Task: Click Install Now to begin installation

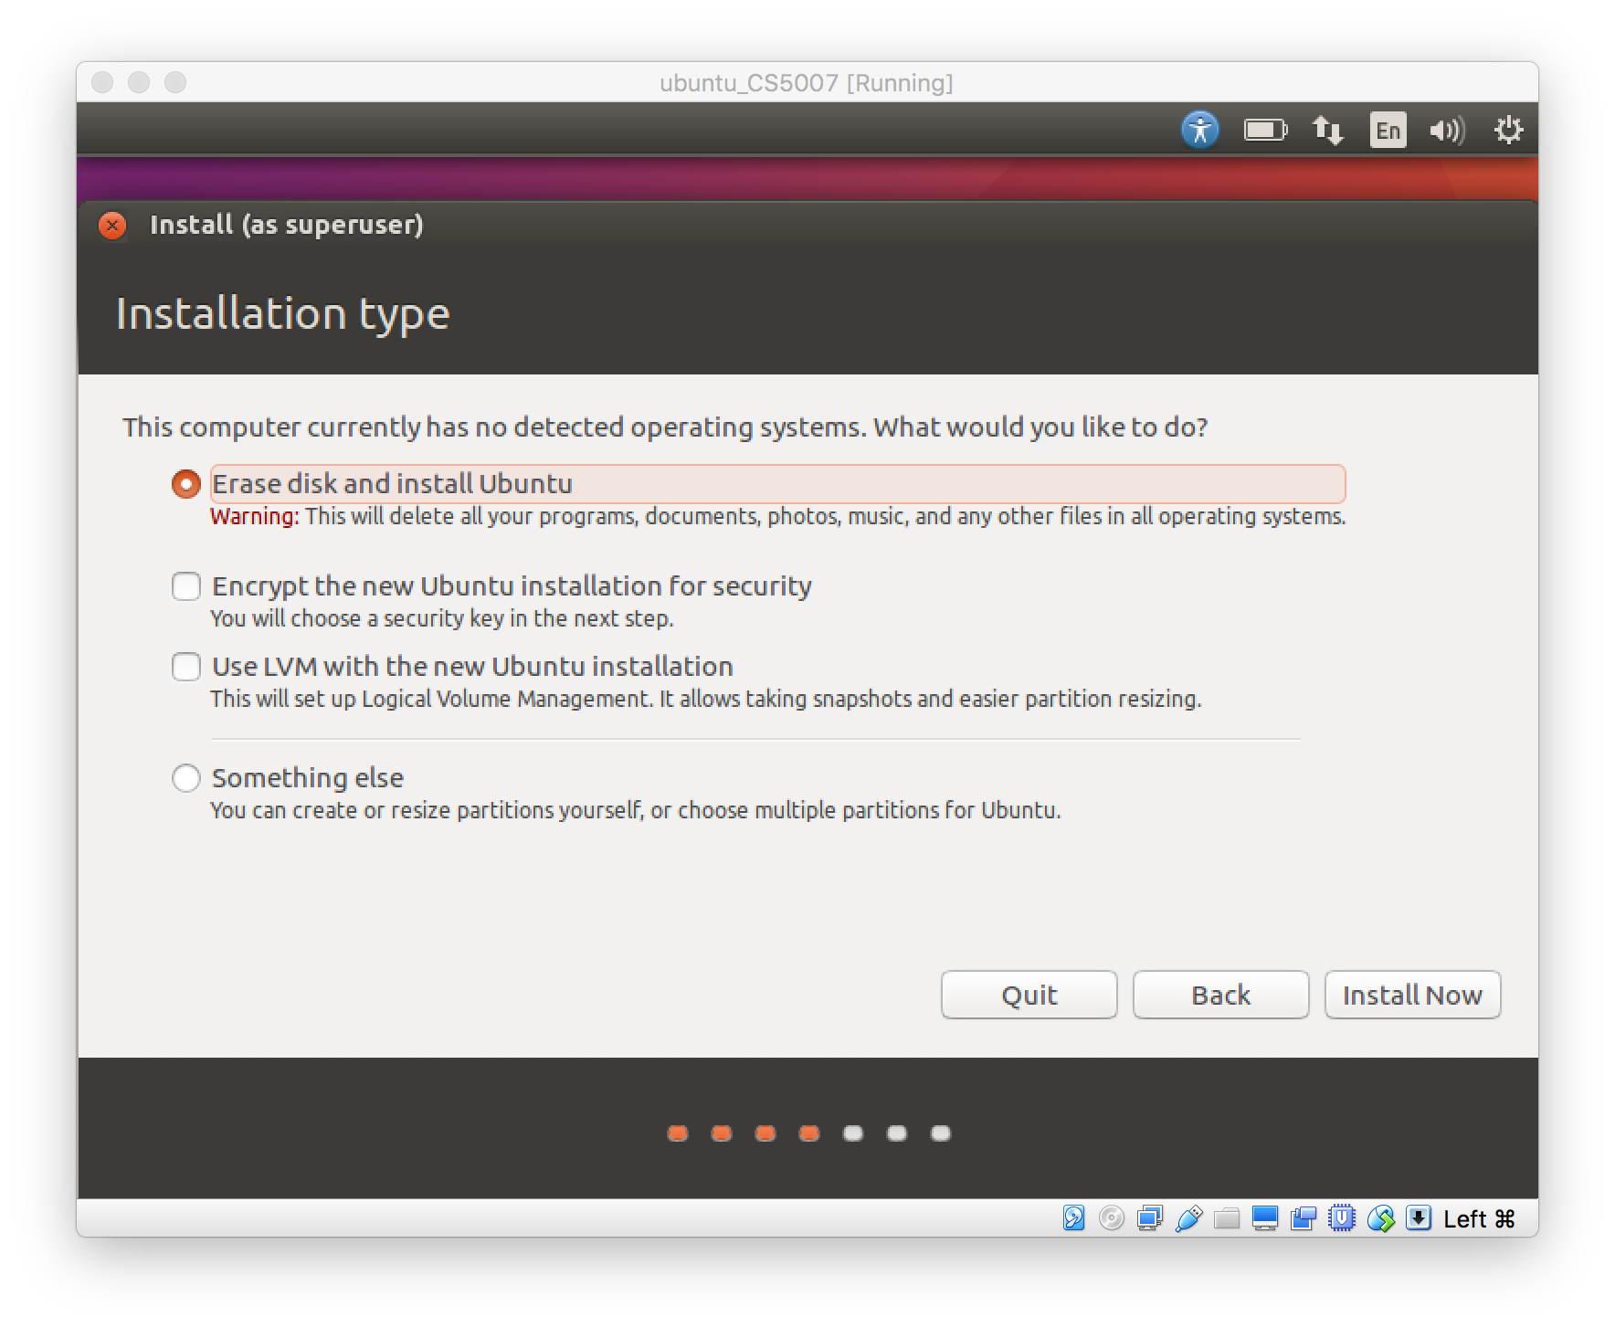Action: coord(1413,995)
